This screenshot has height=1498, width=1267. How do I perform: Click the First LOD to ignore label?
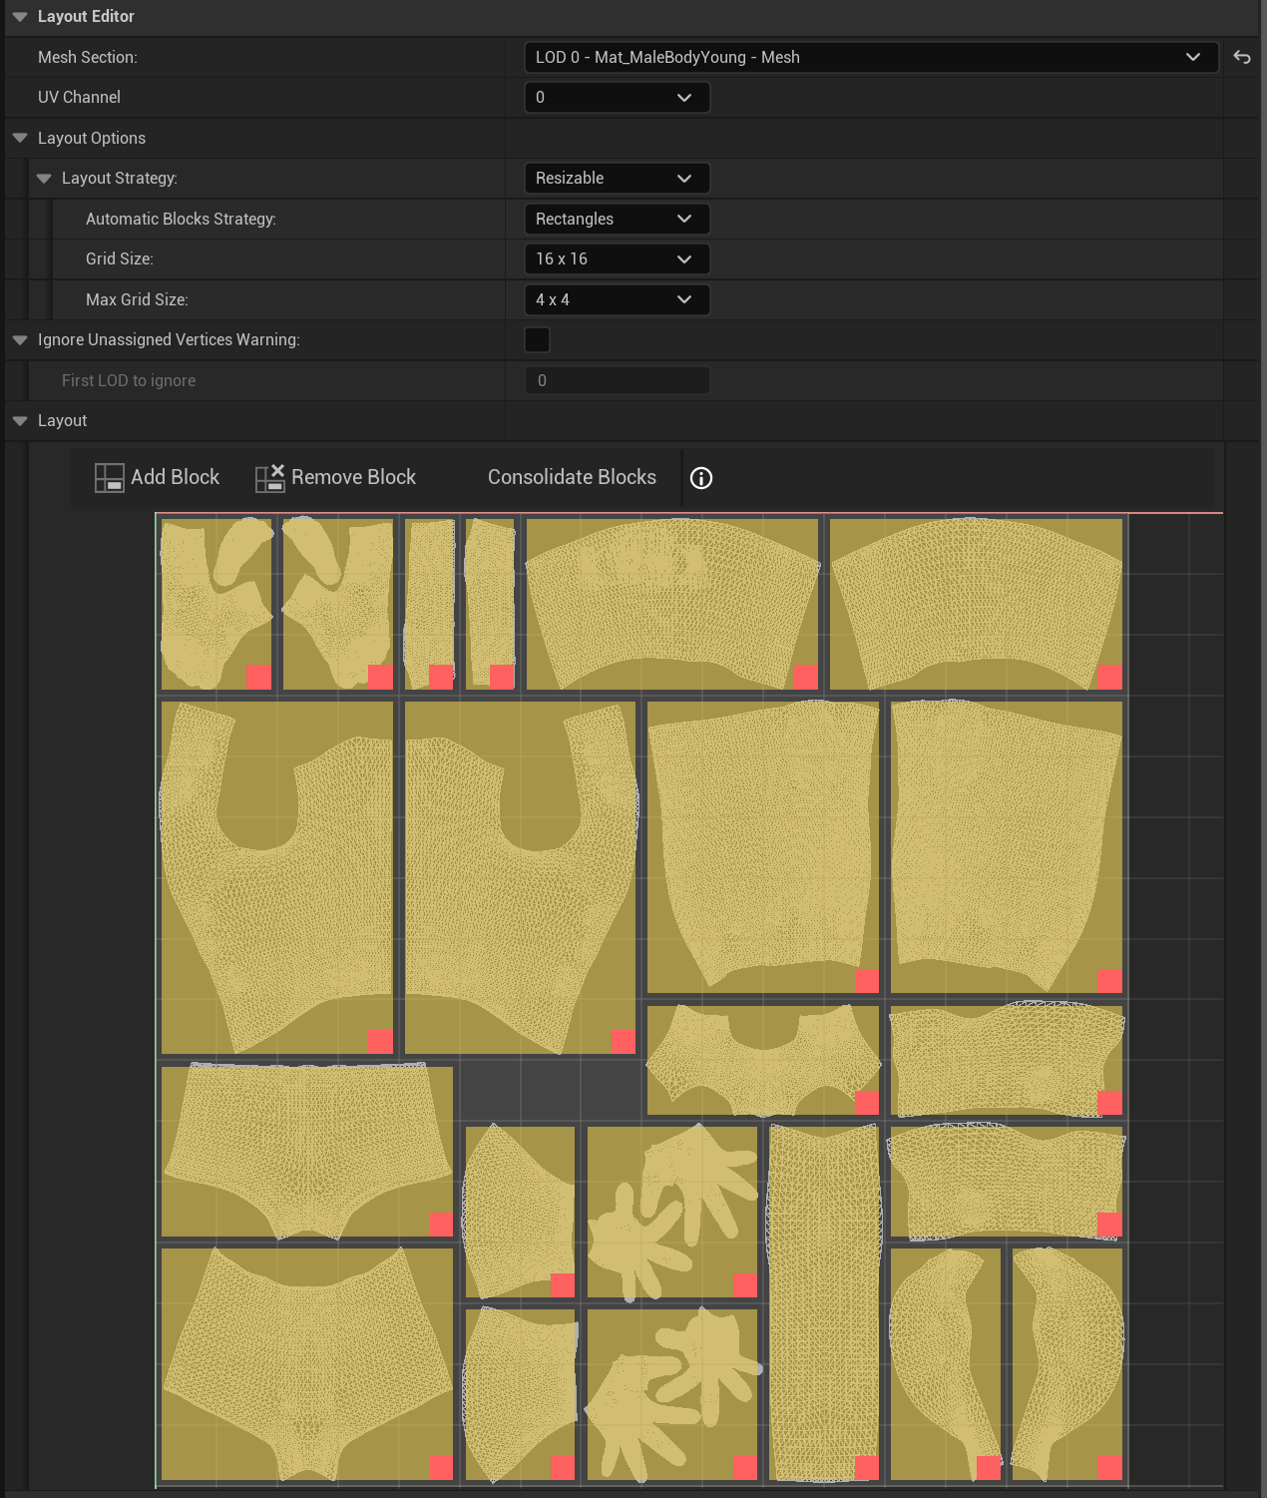(x=129, y=380)
